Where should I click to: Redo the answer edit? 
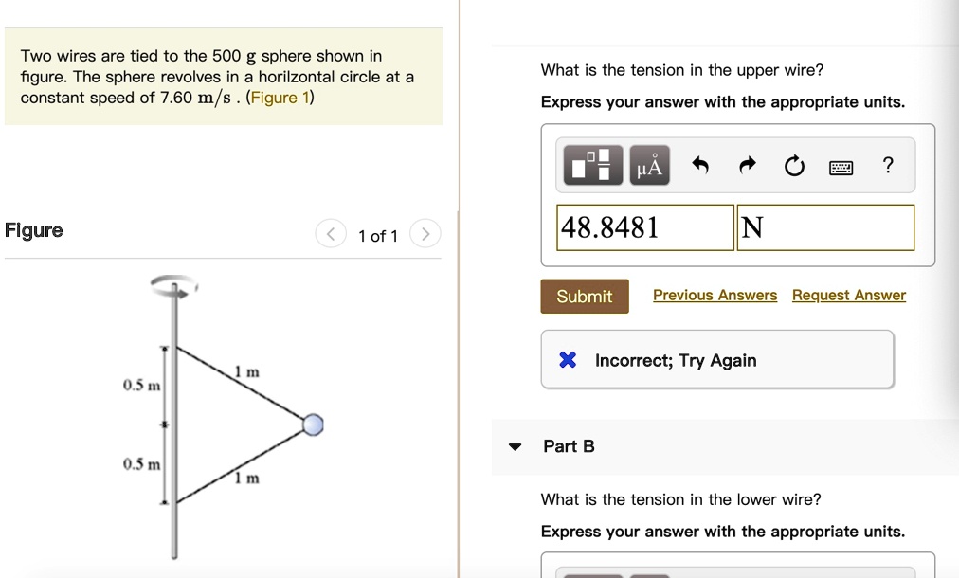pyautogui.click(x=747, y=164)
